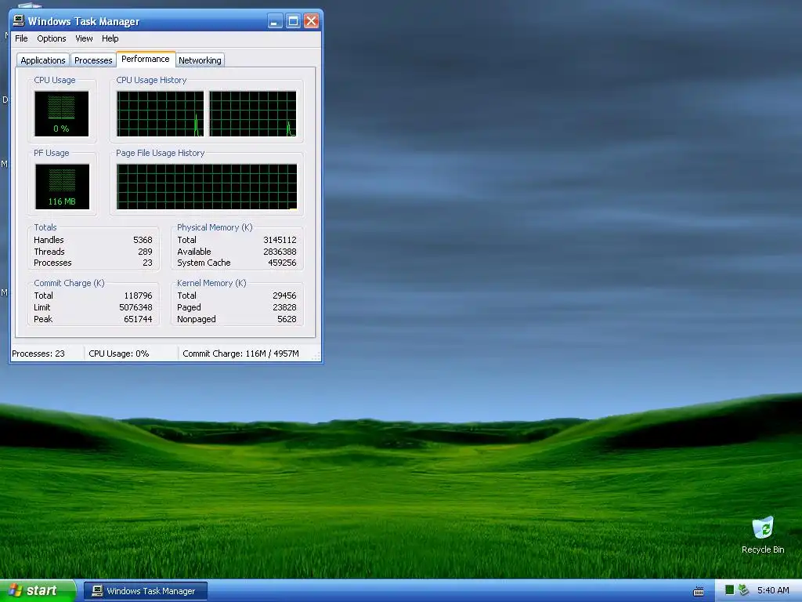
Task: Click the Handles value 5368
Action: 143,240
